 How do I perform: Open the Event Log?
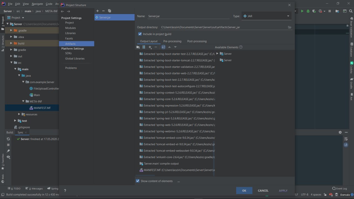tap(339, 188)
